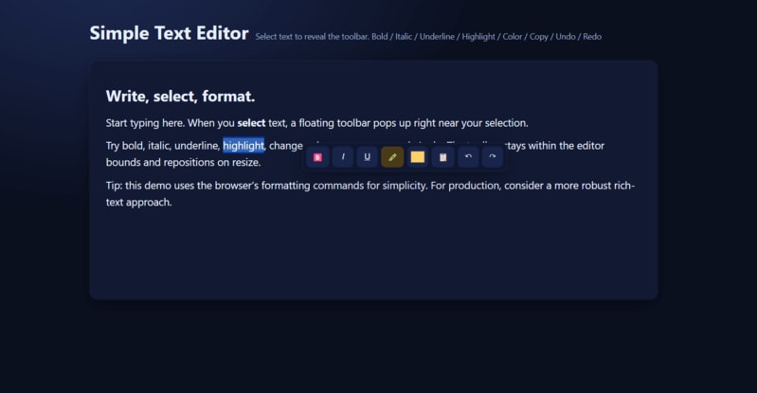Screen dimensions: 757x393
Task: Click the toolbar hint subtitle next to title
Action: tap(428, 37)
